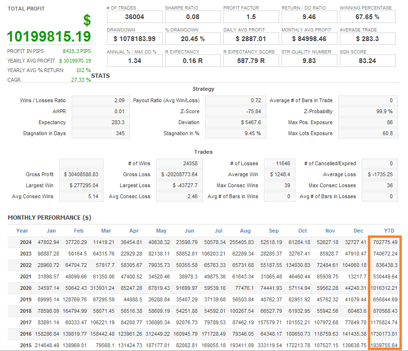
Task: Select 2020 March value 313931.24
Action: 102,288
